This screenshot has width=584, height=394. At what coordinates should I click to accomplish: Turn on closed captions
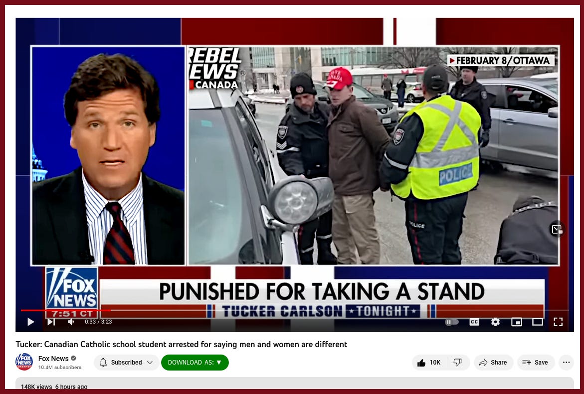pyautogui.click(x=474, y=322)
